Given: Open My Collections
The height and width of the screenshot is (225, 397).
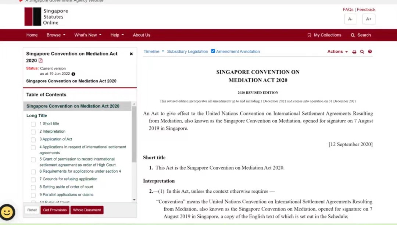Looking at the screenshot, I should pyautogui.click(x=324, y=35).
